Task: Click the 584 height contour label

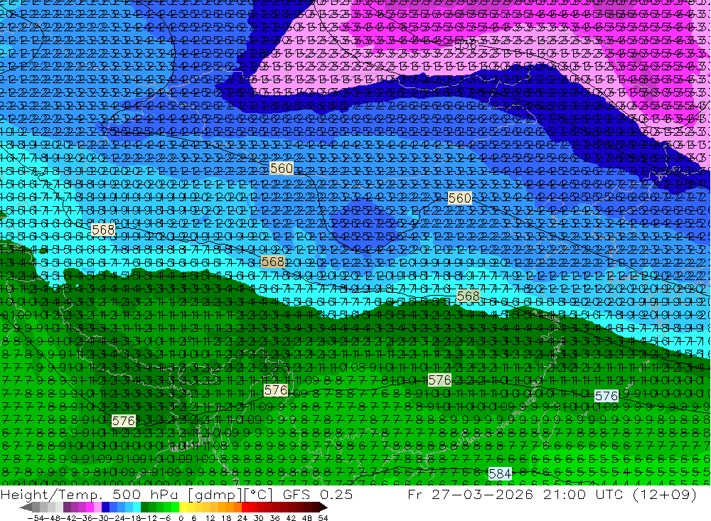Action: tap(500, 474)
